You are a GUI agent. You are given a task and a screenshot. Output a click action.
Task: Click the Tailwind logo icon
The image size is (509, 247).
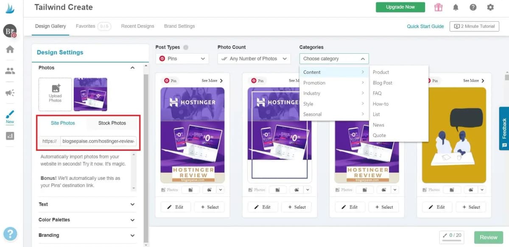pyautogui.click(x=9, y=8)
